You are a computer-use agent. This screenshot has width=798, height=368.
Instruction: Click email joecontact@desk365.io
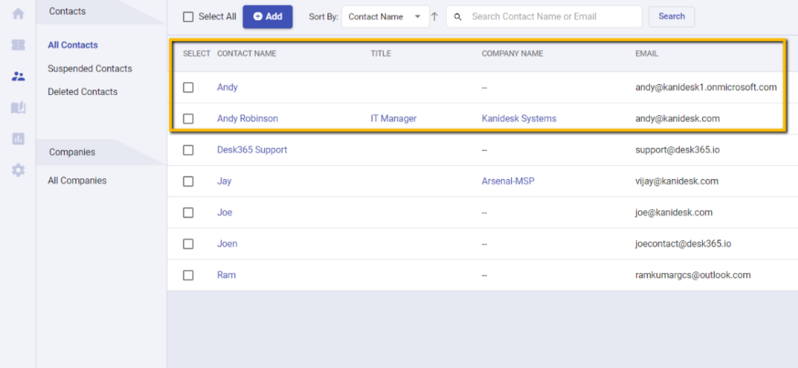pyautogui.click(x=683, y=244)
